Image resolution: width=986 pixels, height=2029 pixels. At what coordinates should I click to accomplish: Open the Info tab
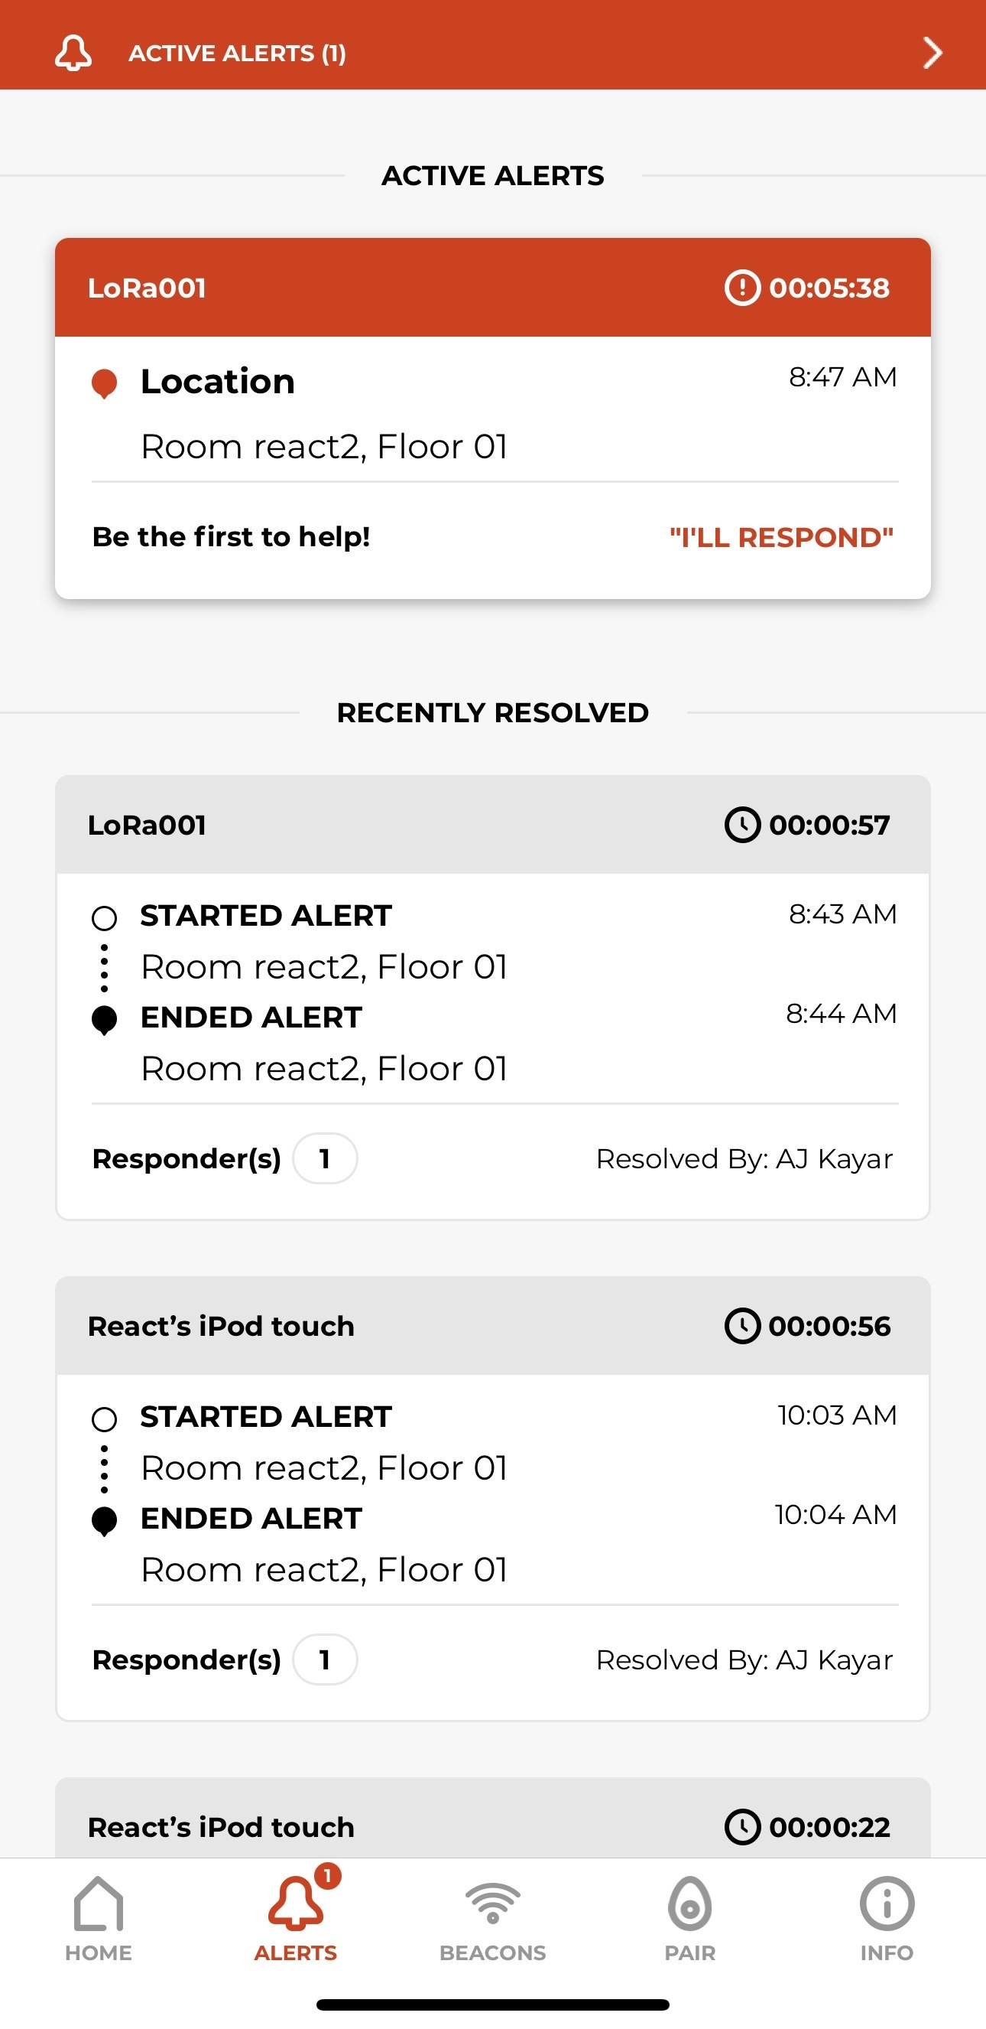887,1917
